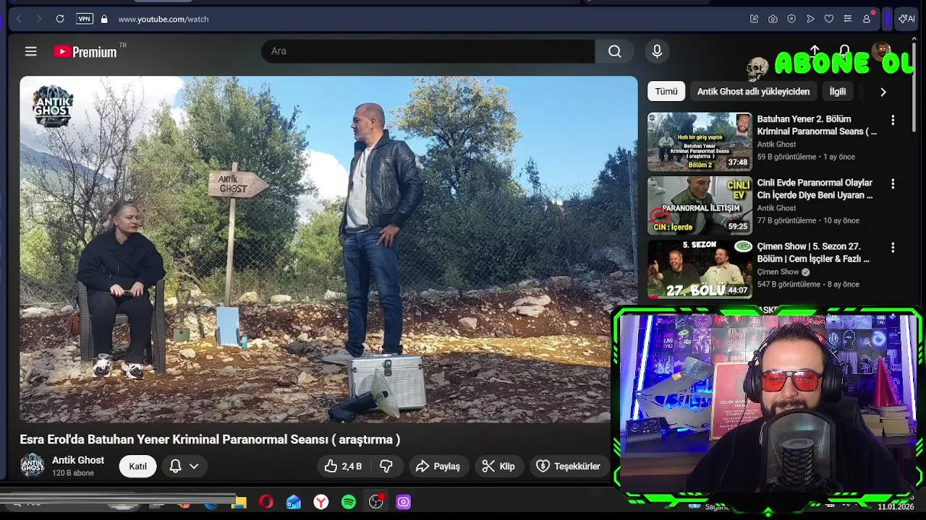Viewport: 926px width, 520px height.
Task: Open the Antik Ghost channel name link
Action: 78,460
